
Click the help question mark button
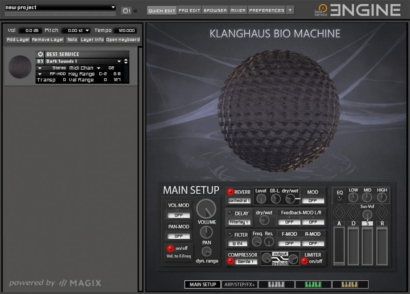point(290,10)
